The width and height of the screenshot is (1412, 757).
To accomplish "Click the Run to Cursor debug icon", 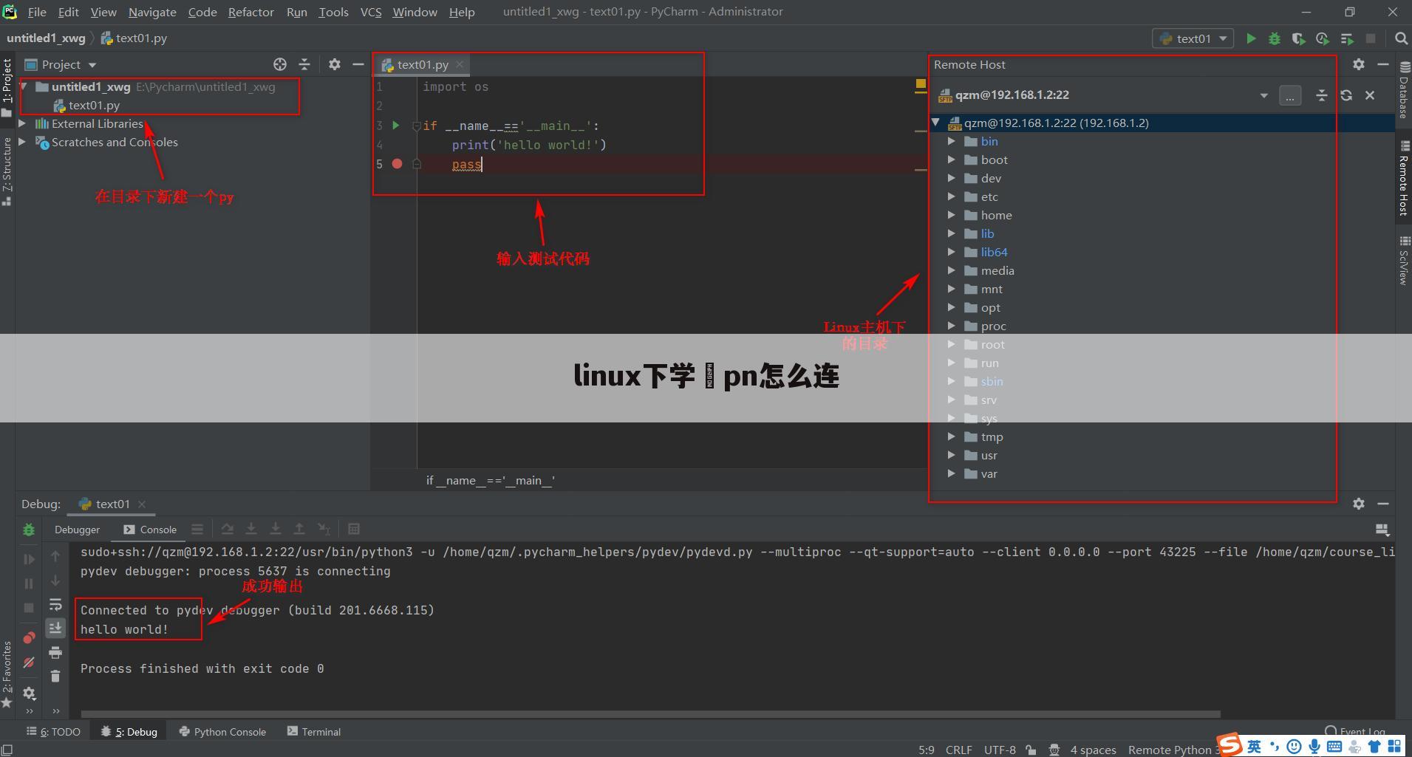I will pyautogui.click(x=324, y=529).
